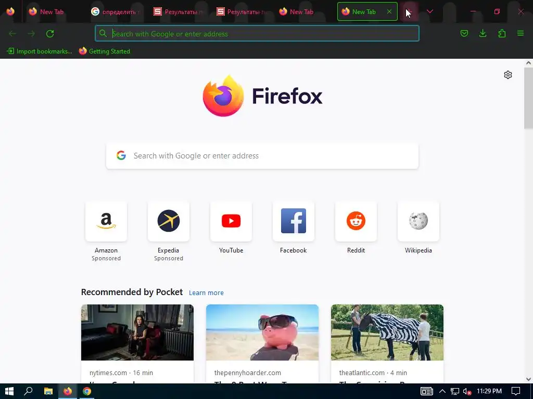The image size is (533, 399).
Task: Click the nytimes.com · 16 min text
Action: [x=121, y=373]
